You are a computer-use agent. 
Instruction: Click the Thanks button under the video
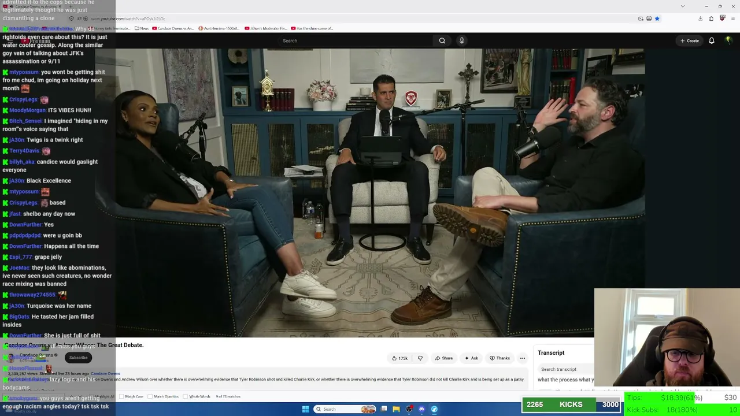[500, 358]
